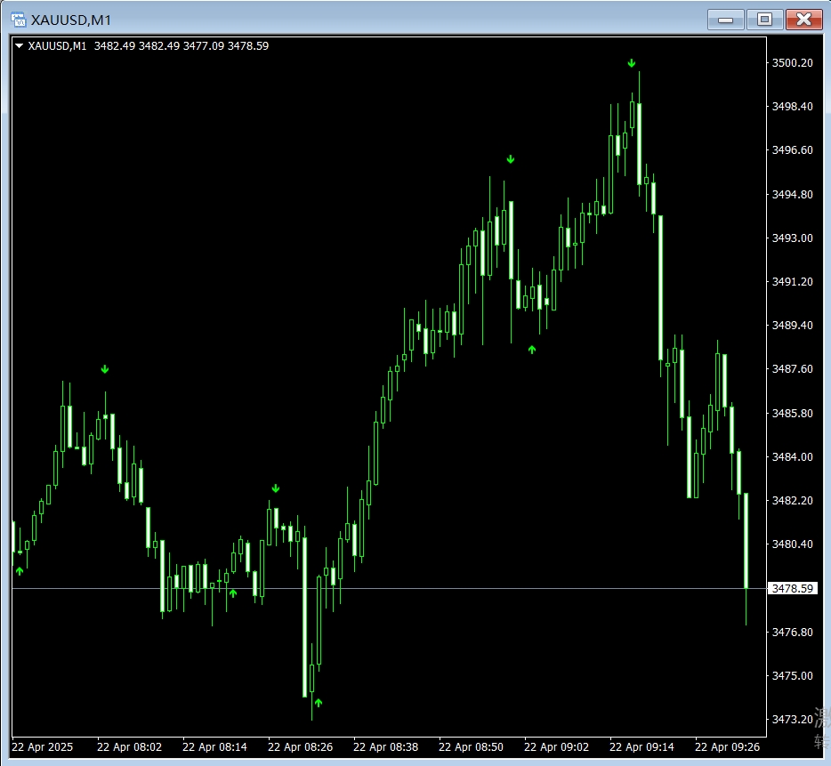Maximize the XAUUSD,M1 chart window
This screenshot has height=766, width=831.
[764, 19]
